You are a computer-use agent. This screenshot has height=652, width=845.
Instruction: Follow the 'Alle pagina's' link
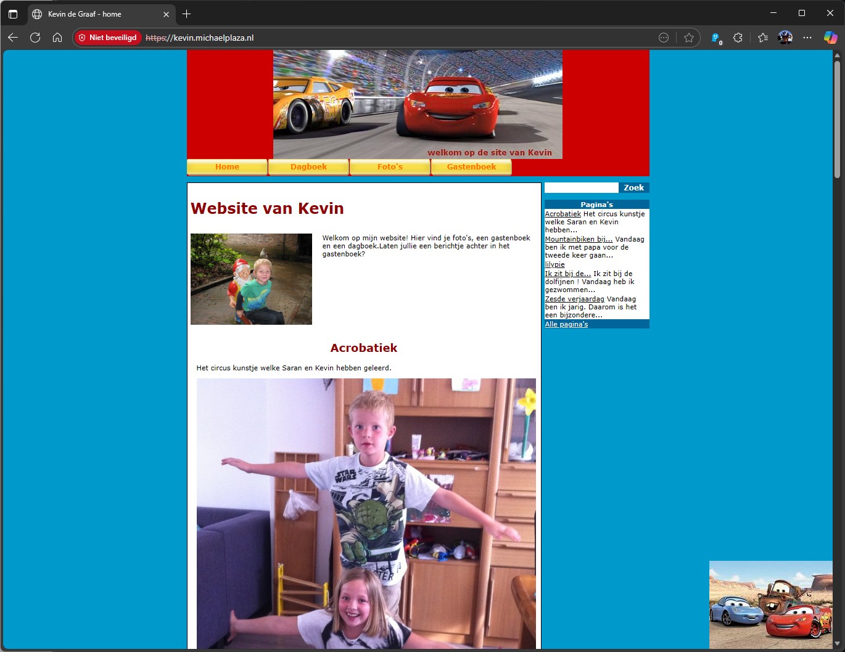[566, 324]
